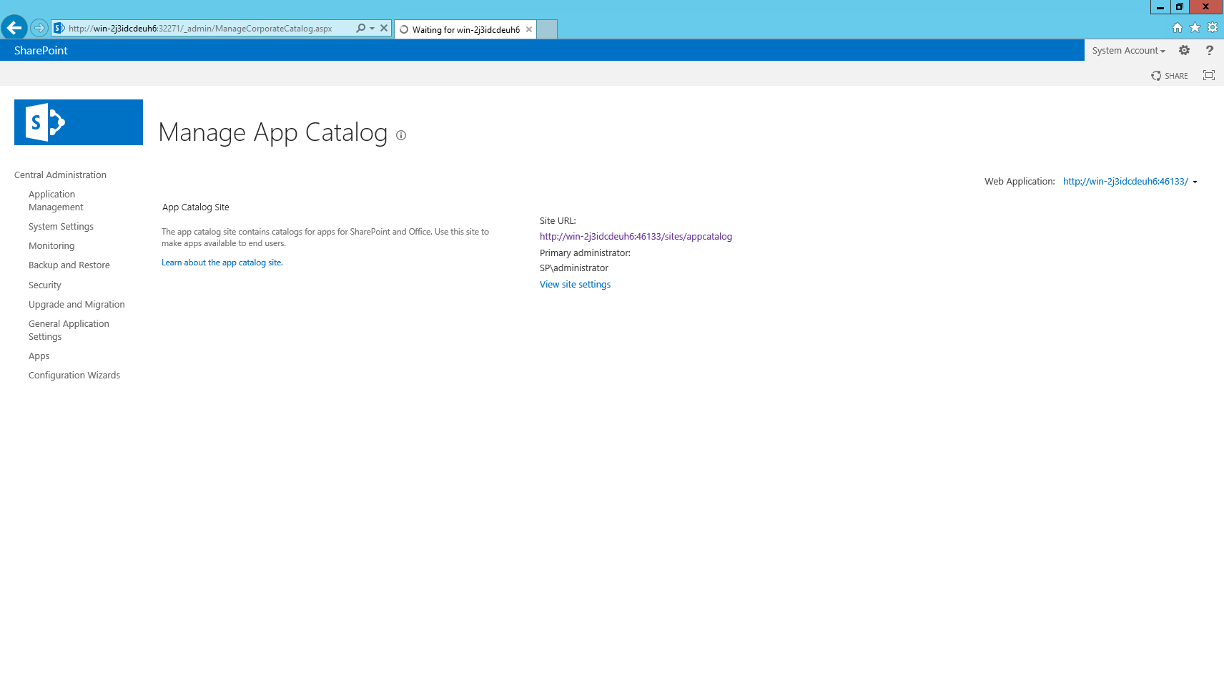Click the SharePoint site logo
This screenshot has width=1224, height=681.
[79, 122]
